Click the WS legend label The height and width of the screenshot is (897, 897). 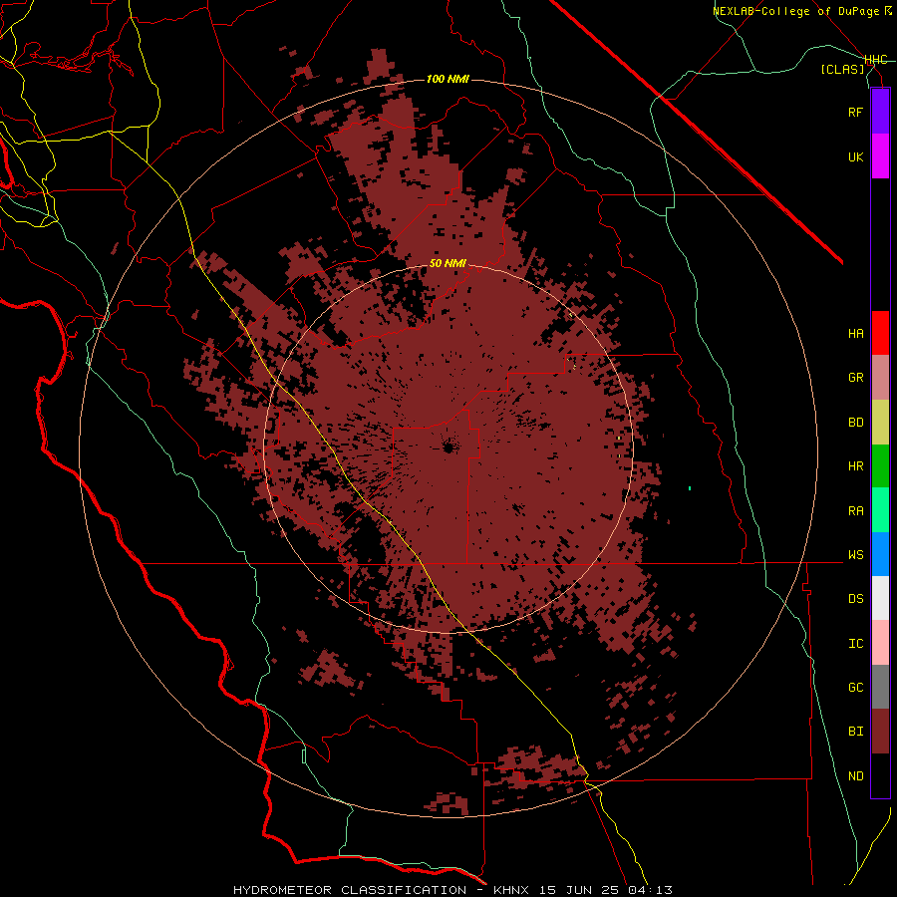[855, 555]
